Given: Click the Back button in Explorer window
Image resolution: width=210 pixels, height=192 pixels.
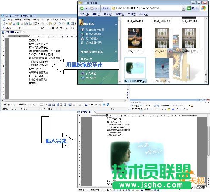Looking at the screenshot, I should [x=82, y=8].
